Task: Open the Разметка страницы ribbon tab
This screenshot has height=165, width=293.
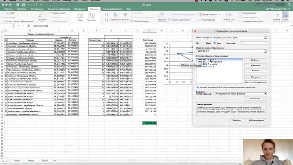Action: point(59,9)
